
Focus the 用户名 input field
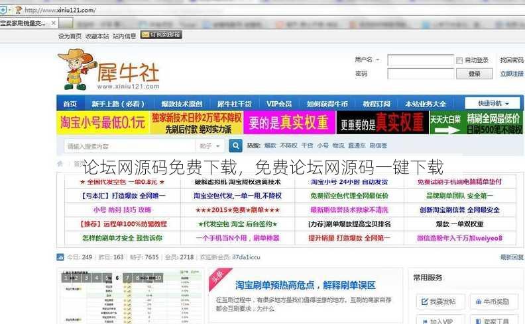[420, 60]
